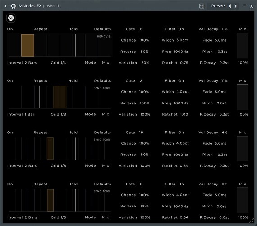257x226 pixels.
Task: Click Defaults in the first node row
Action: coord(102,29)
